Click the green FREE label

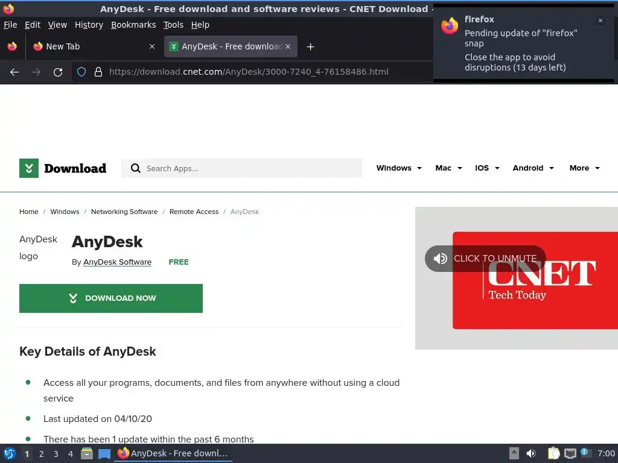(179, 262)
